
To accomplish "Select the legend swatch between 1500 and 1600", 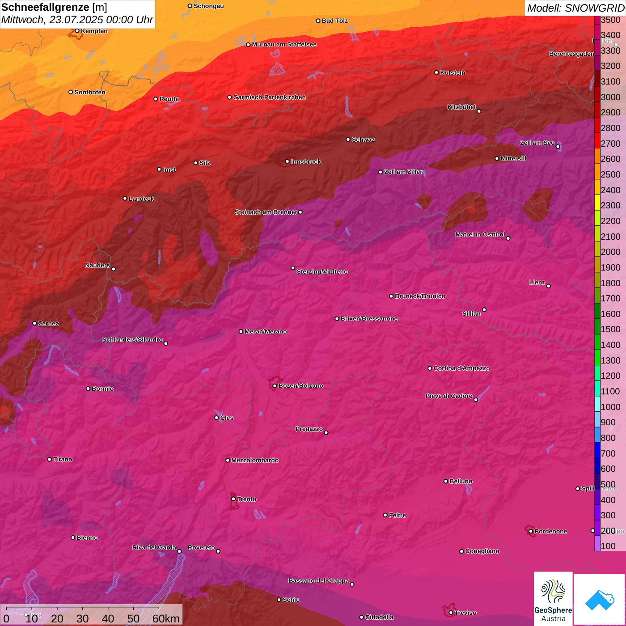I will 597,326.
